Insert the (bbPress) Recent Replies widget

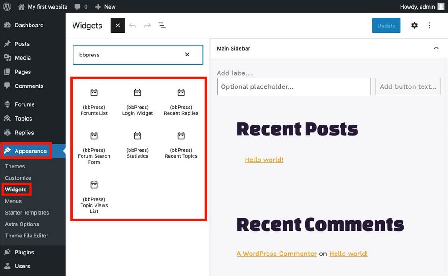pos(181,102)
